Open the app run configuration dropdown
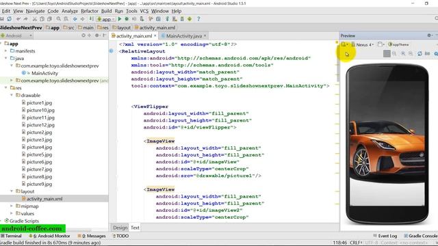Viewport: 438px width, 246px height. (106, 19)
